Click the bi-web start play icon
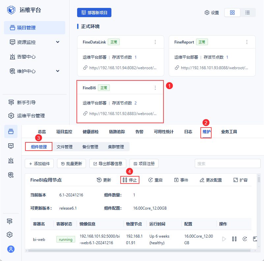The width and height of the screenshot is (264, 261). click(224, 239)
